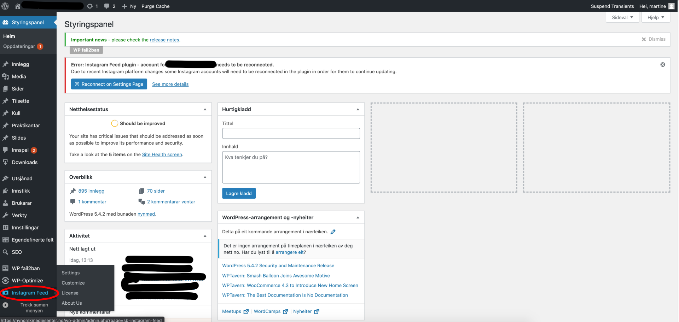Click the WordPress logo in admin bar
Viewport: 679px width, 322px height.
[6, 6]
